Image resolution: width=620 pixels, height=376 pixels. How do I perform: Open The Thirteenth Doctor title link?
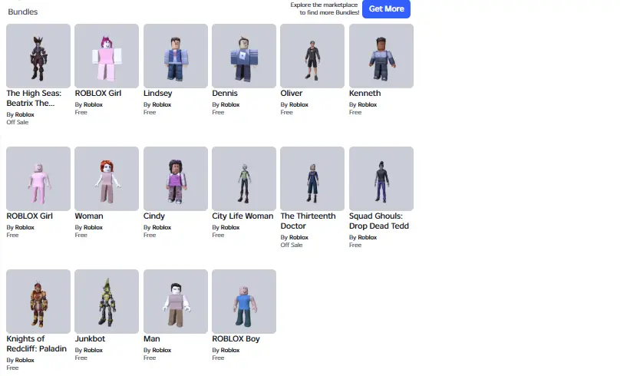(x=308, y=221)
